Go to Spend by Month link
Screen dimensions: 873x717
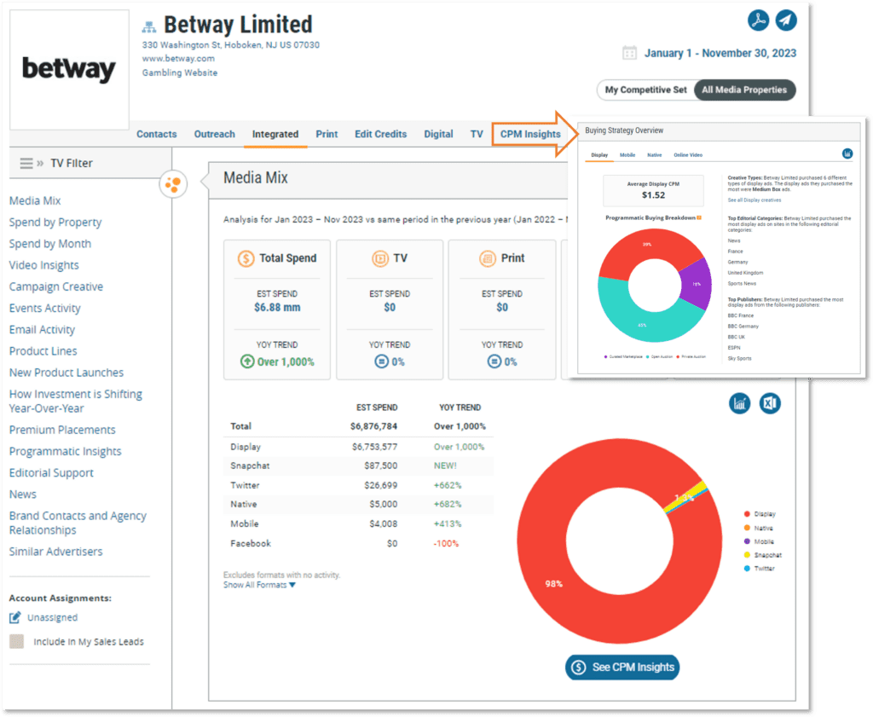(50, 244)
